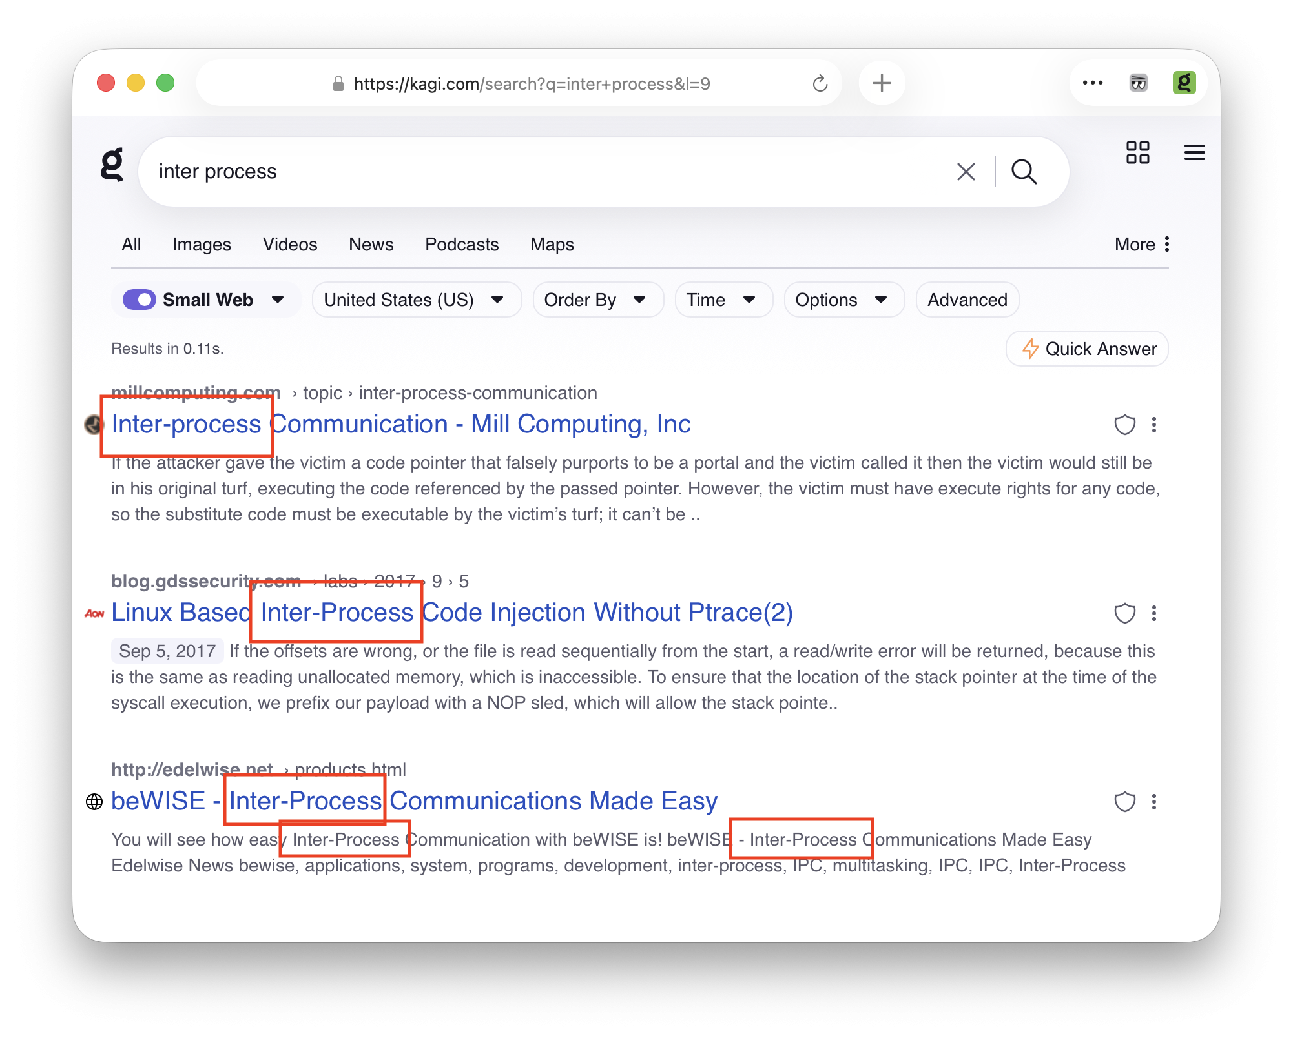Click the Kagi logo home icon
The width and height of the screenshot is (1293, 1038).
[x=112, y=165]
